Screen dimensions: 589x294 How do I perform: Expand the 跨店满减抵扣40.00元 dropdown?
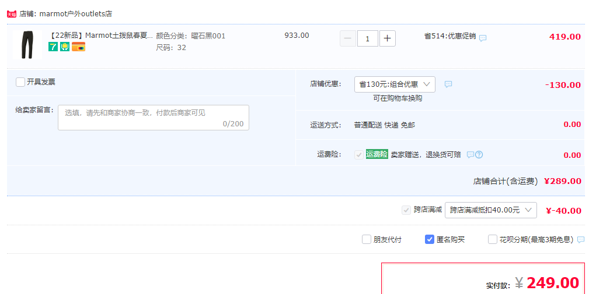[x=490, y=210]
